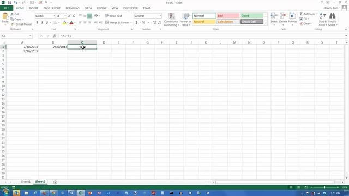Adjust the zoom slider in status bar
This screenshot has height=196, width=349.
324,187
